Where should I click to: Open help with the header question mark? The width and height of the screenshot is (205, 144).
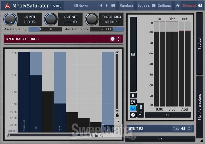(200, 5)
